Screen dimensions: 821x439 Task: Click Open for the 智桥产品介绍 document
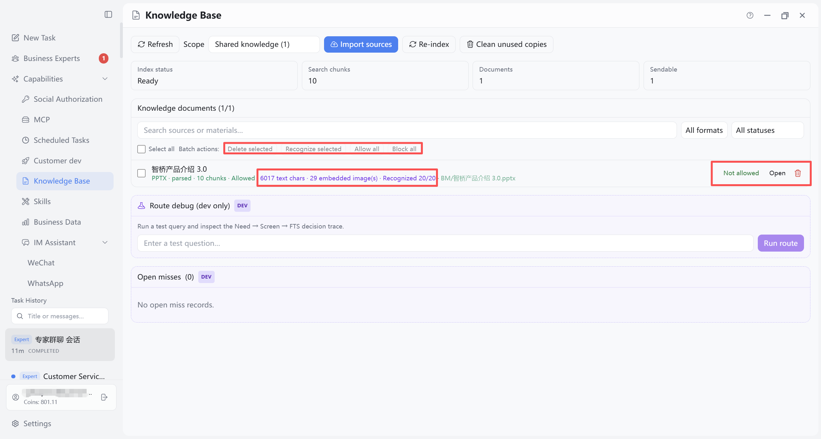pyautogui.click(x=777, y=173)
